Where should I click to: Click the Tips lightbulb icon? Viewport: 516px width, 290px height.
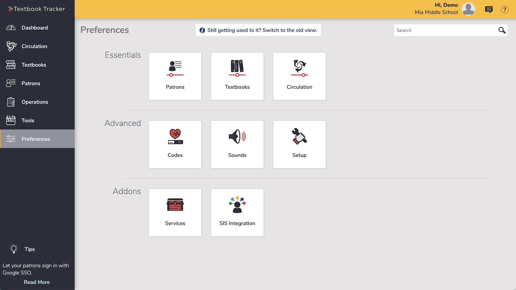coord(14,249)
